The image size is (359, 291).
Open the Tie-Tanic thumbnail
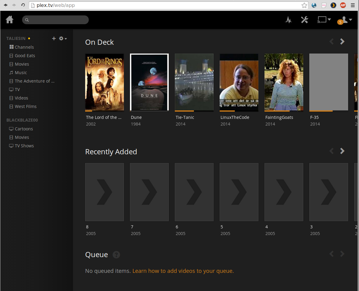pos(194,82)
